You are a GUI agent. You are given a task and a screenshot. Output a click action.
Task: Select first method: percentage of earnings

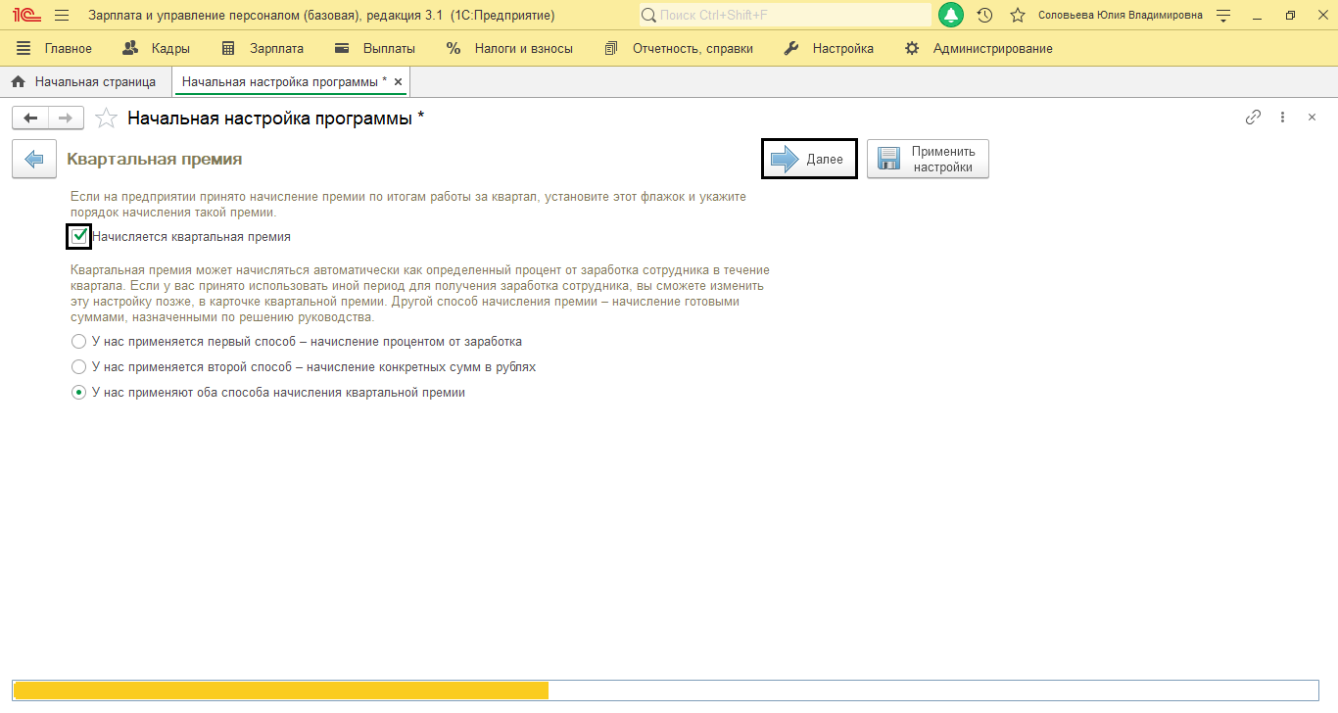[79, 342]
